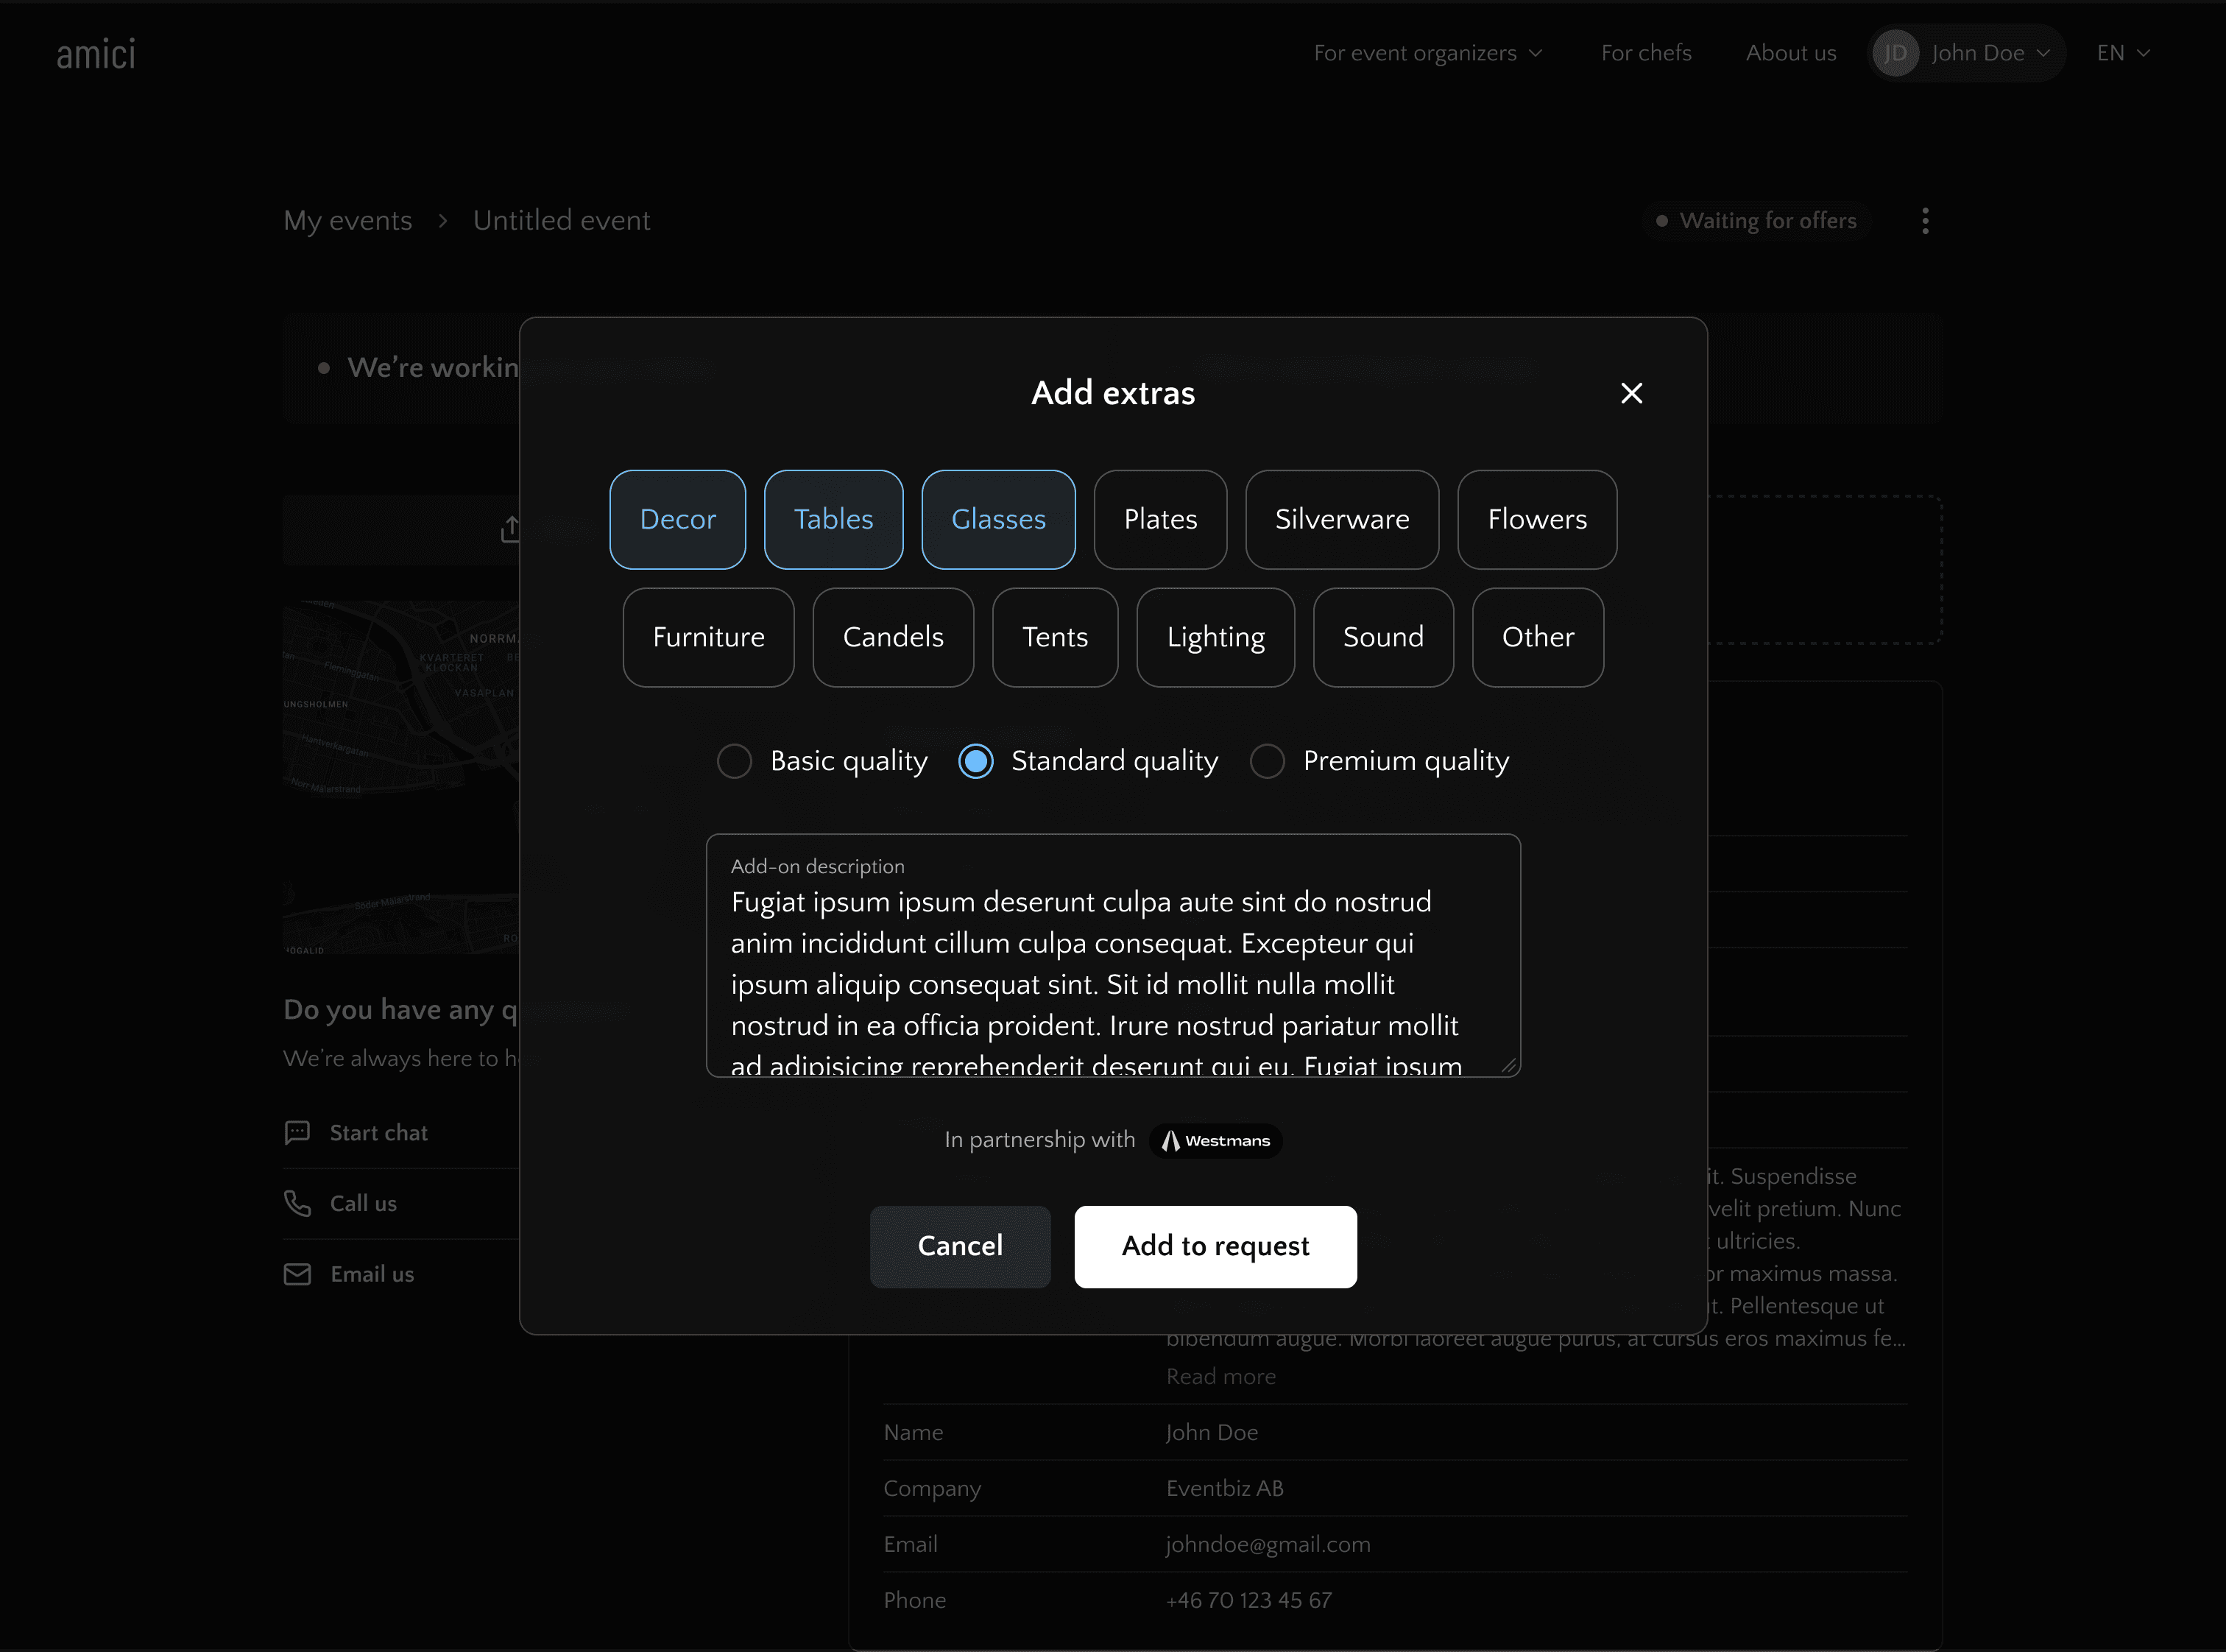Deselect the Tables category chip
This screenshot has height=1652, width=2226.
833,519
